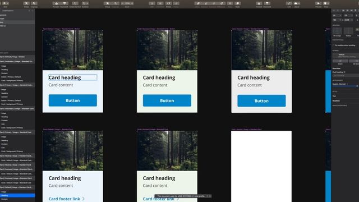
Task: Click the Intersect boolean operation icon
Action: (x=214, y=3)
